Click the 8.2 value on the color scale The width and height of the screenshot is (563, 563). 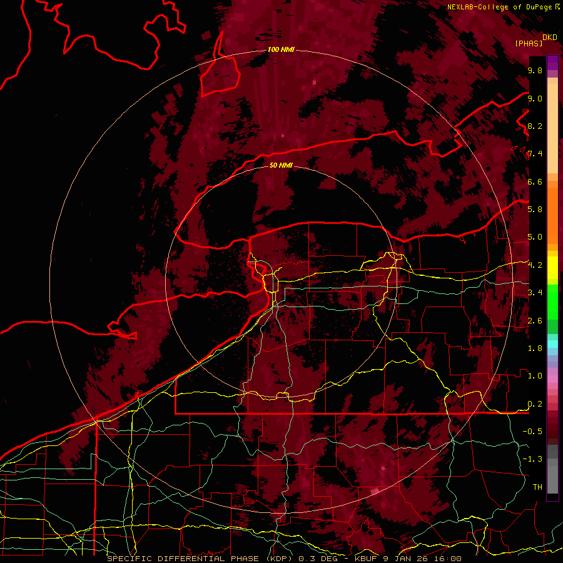pos(535,126)
